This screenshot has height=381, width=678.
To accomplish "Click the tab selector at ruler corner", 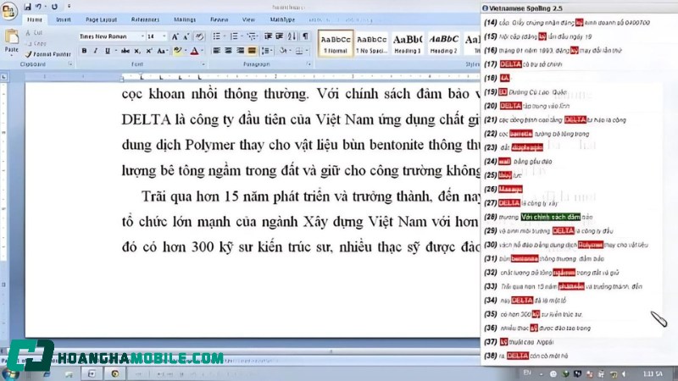I will coord(4,77).
